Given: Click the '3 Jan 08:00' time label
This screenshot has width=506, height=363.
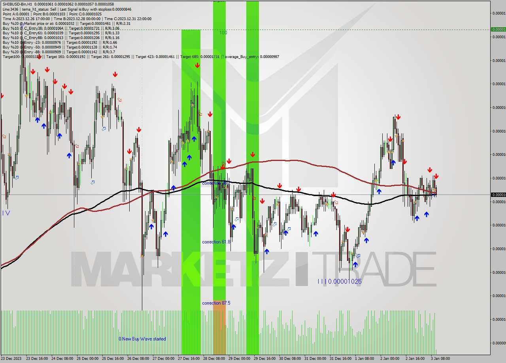Looking at the screenshot, I should pos(440,359).
